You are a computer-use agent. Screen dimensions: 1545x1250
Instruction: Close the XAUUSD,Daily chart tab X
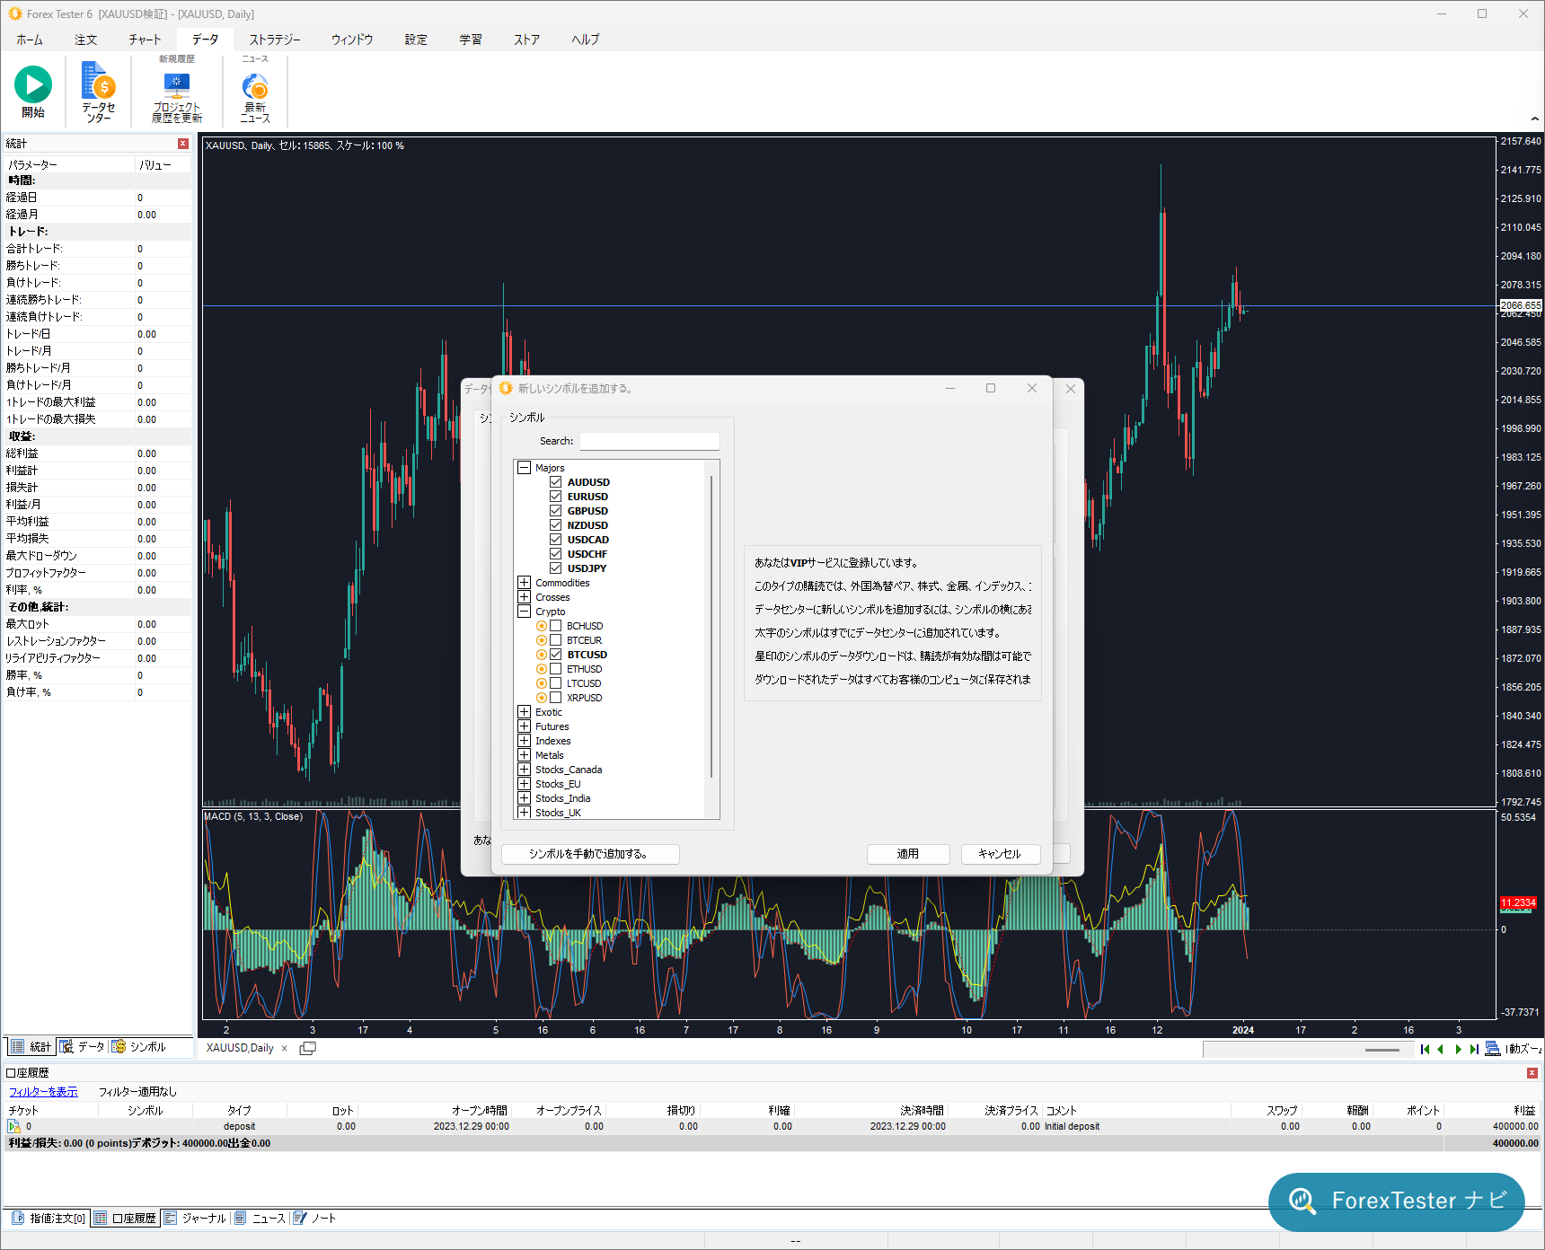(x=285, y=1048)
